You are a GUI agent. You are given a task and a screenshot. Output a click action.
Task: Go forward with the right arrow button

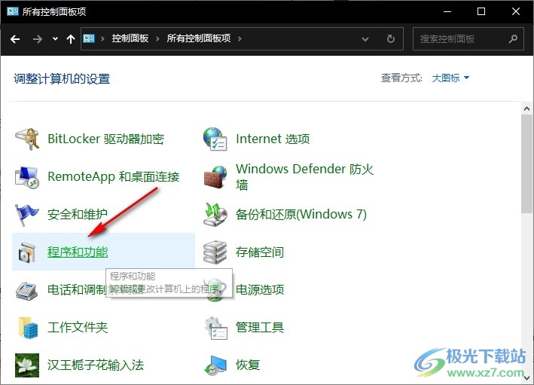pyautogui.click(x=38, y=39)
